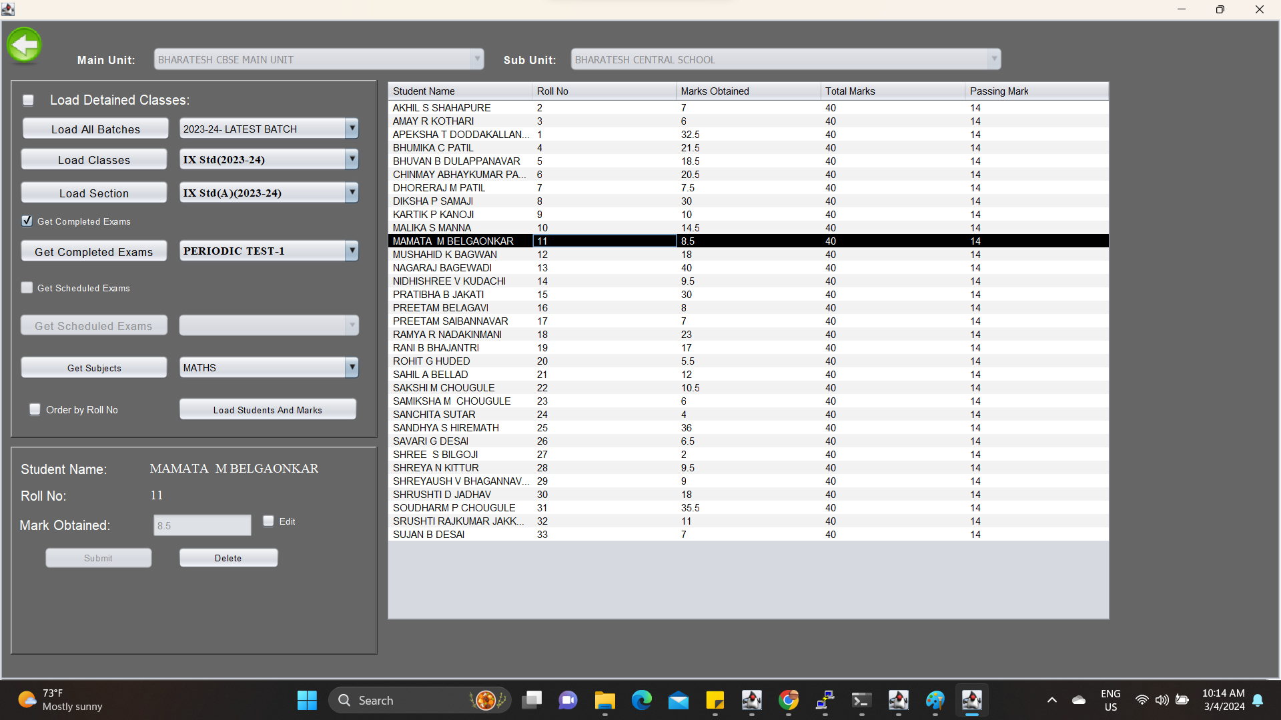Enable the Load Detained Classes checkbox
Image resolution: width=1281 pixels, height=720 pixels.
(x=28, y=100)
